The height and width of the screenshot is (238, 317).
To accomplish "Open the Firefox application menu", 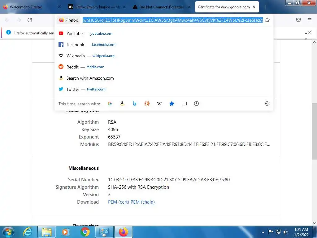I will tap(310, 20).
